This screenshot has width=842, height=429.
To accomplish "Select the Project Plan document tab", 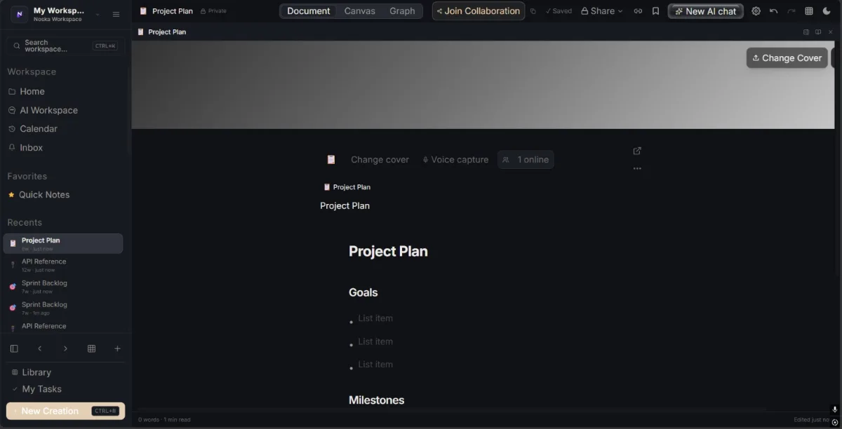I will coord(162,32).
